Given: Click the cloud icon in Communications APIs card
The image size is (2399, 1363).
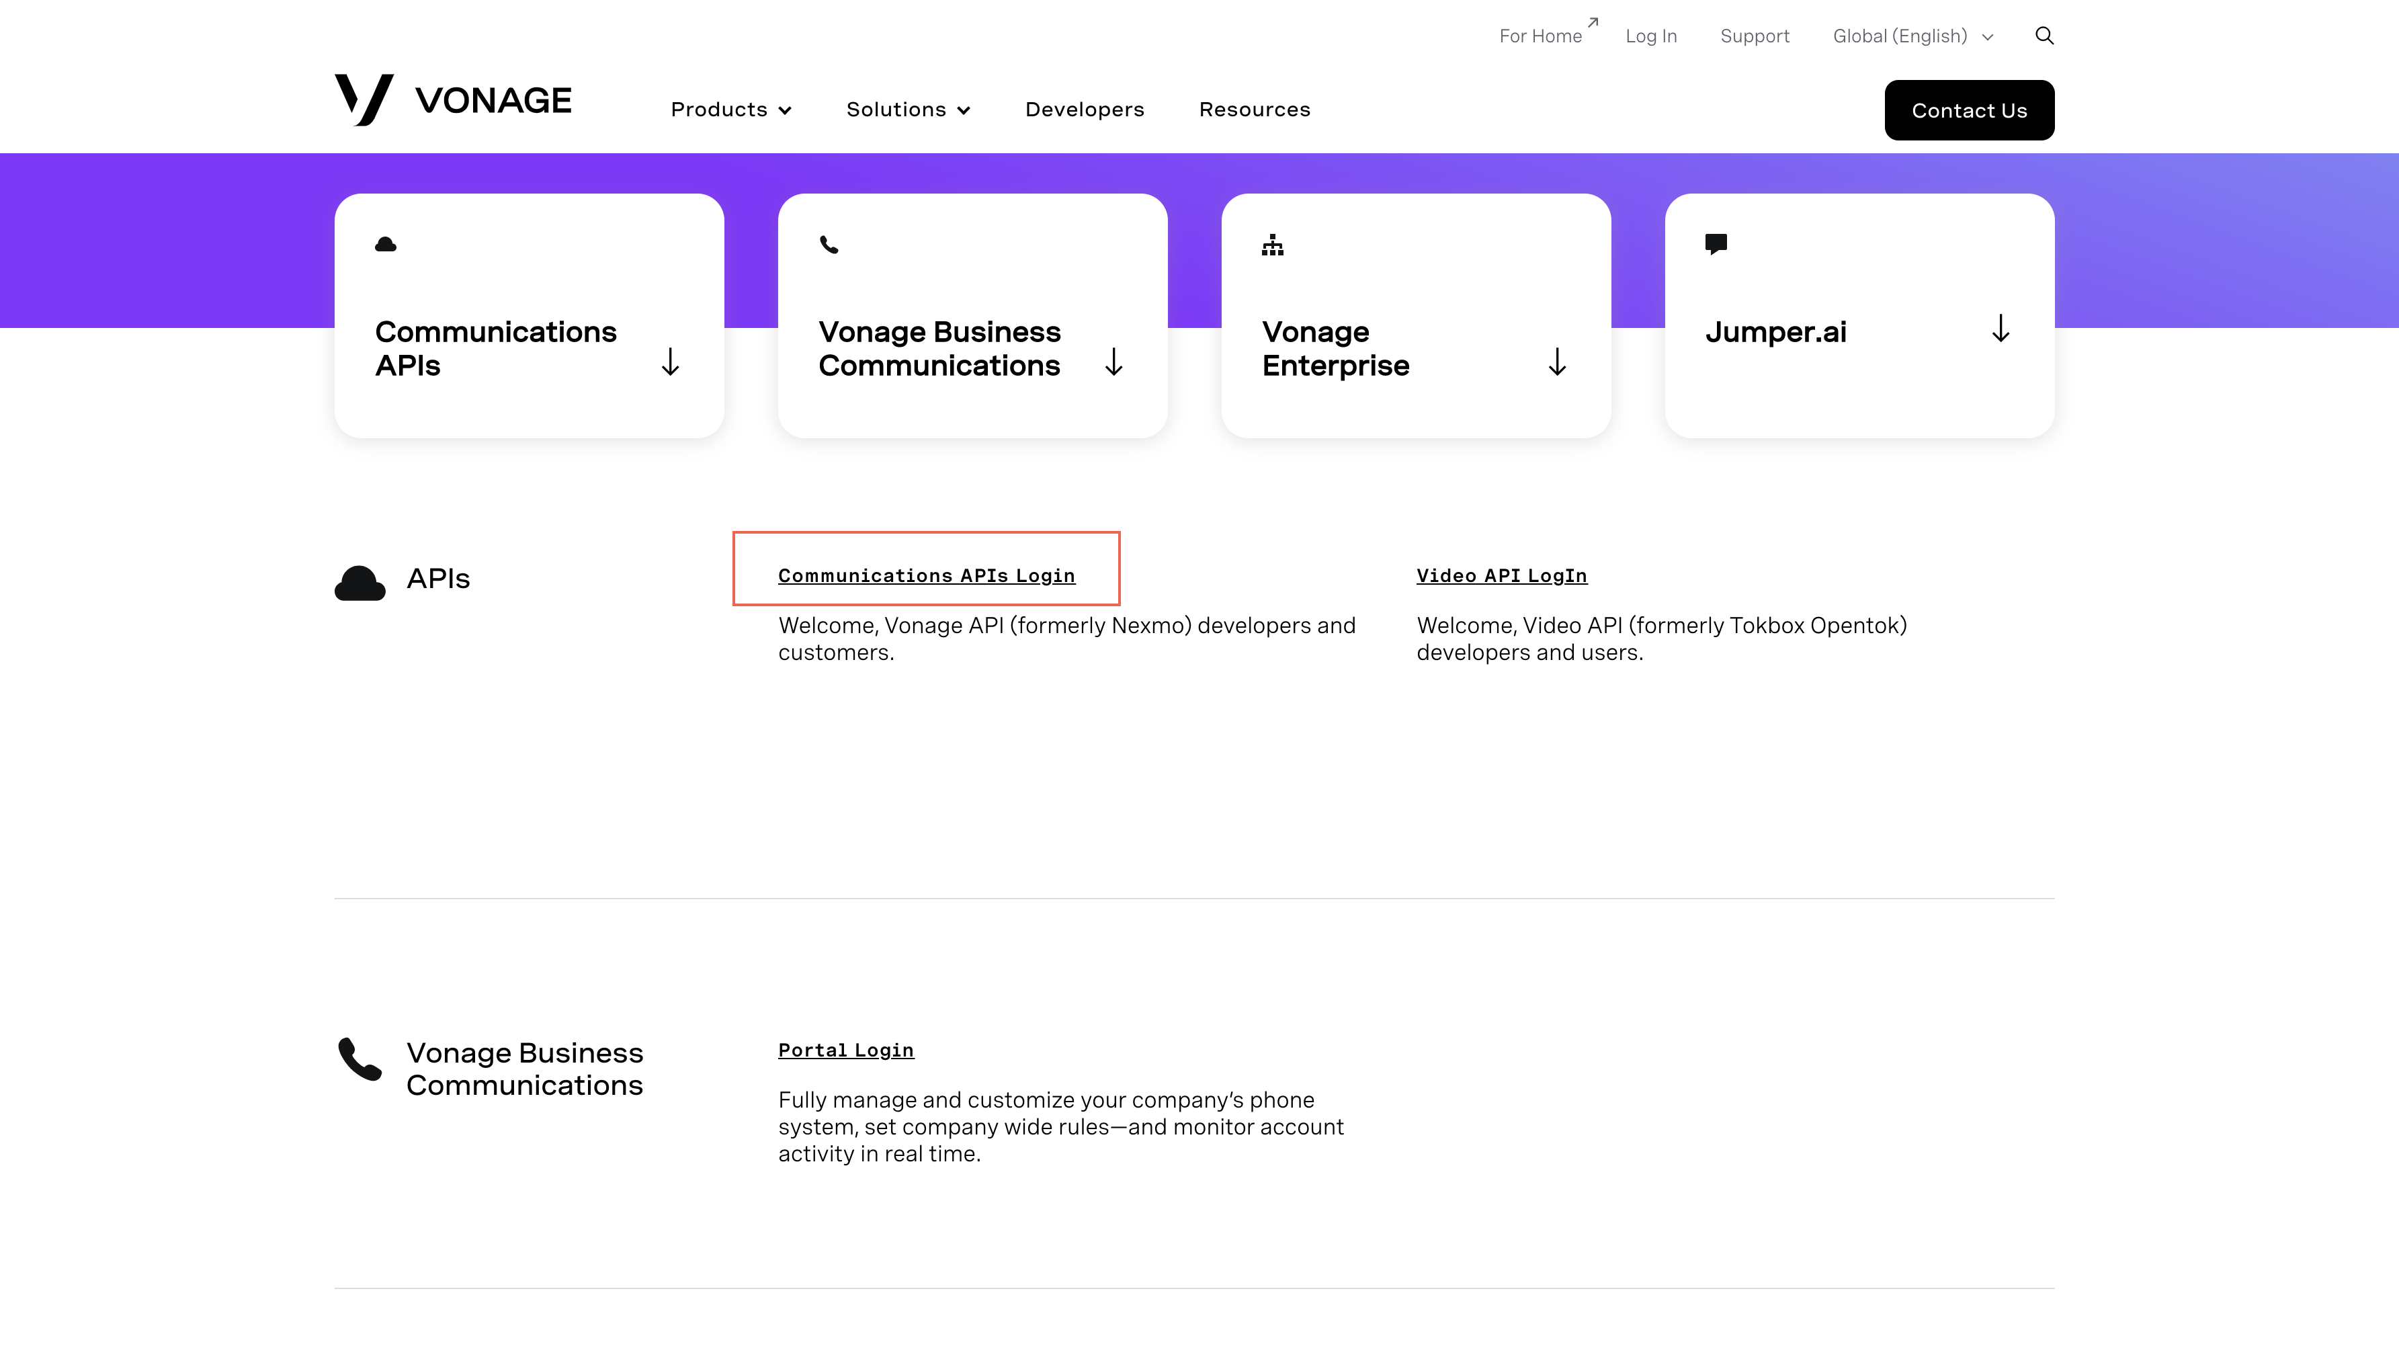Looking at the screenshot, I should 386,245.
